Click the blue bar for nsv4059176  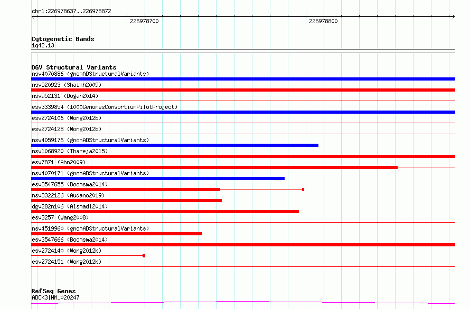tap(175, 145)
